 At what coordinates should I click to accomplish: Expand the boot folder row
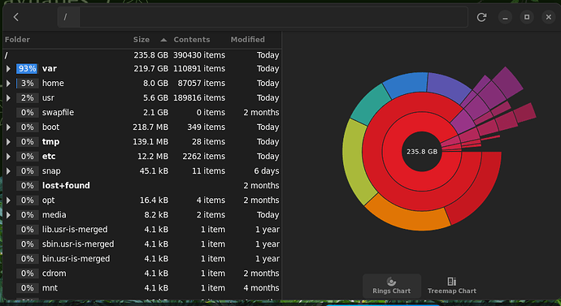point(8,127)
